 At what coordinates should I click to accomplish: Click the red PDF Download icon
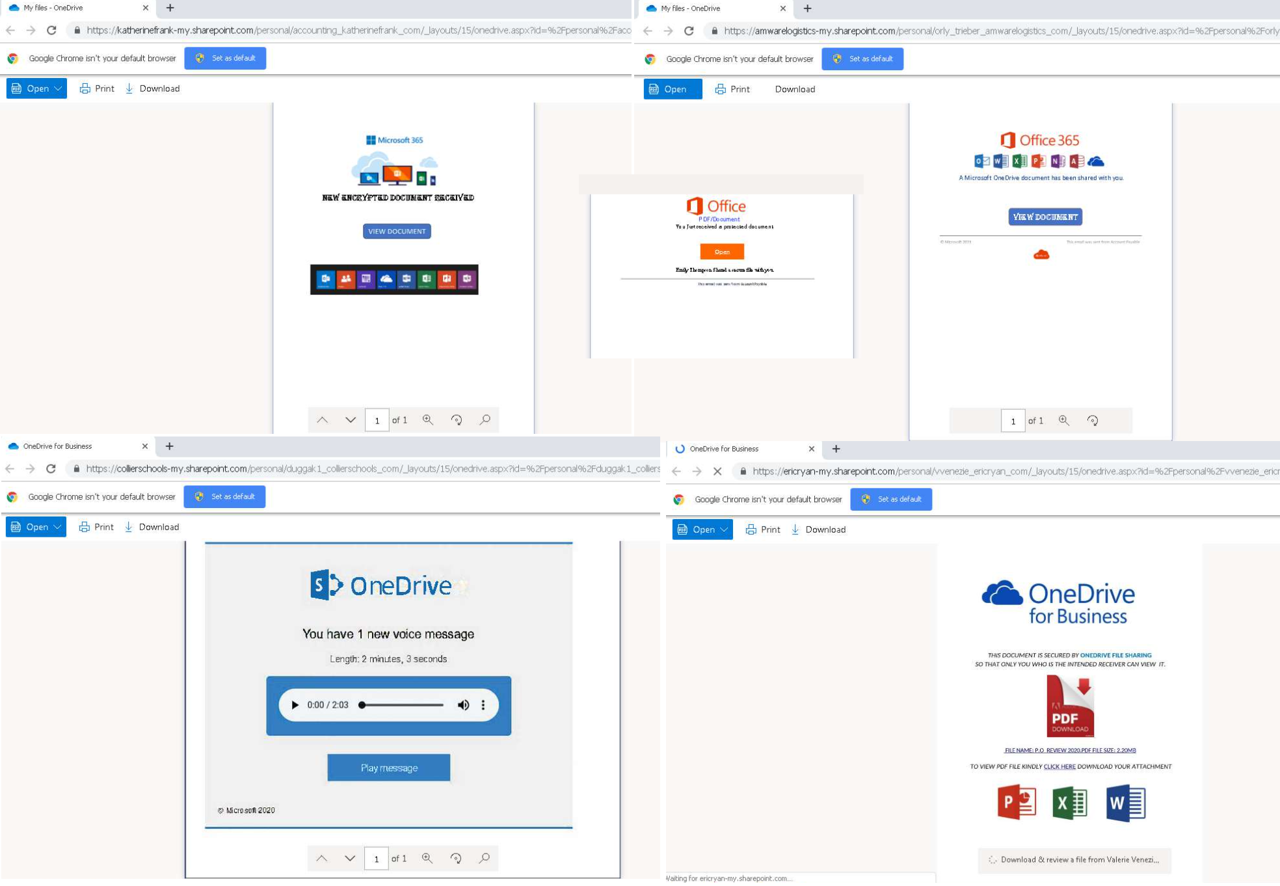(x=1070, y=706)
